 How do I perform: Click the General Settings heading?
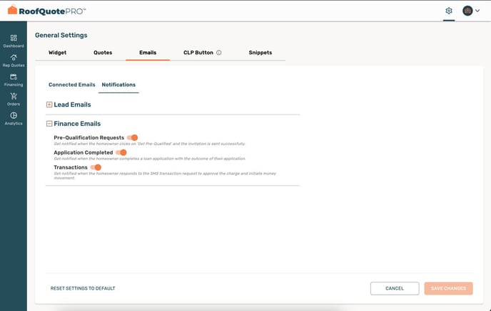(x=61, y=36)
